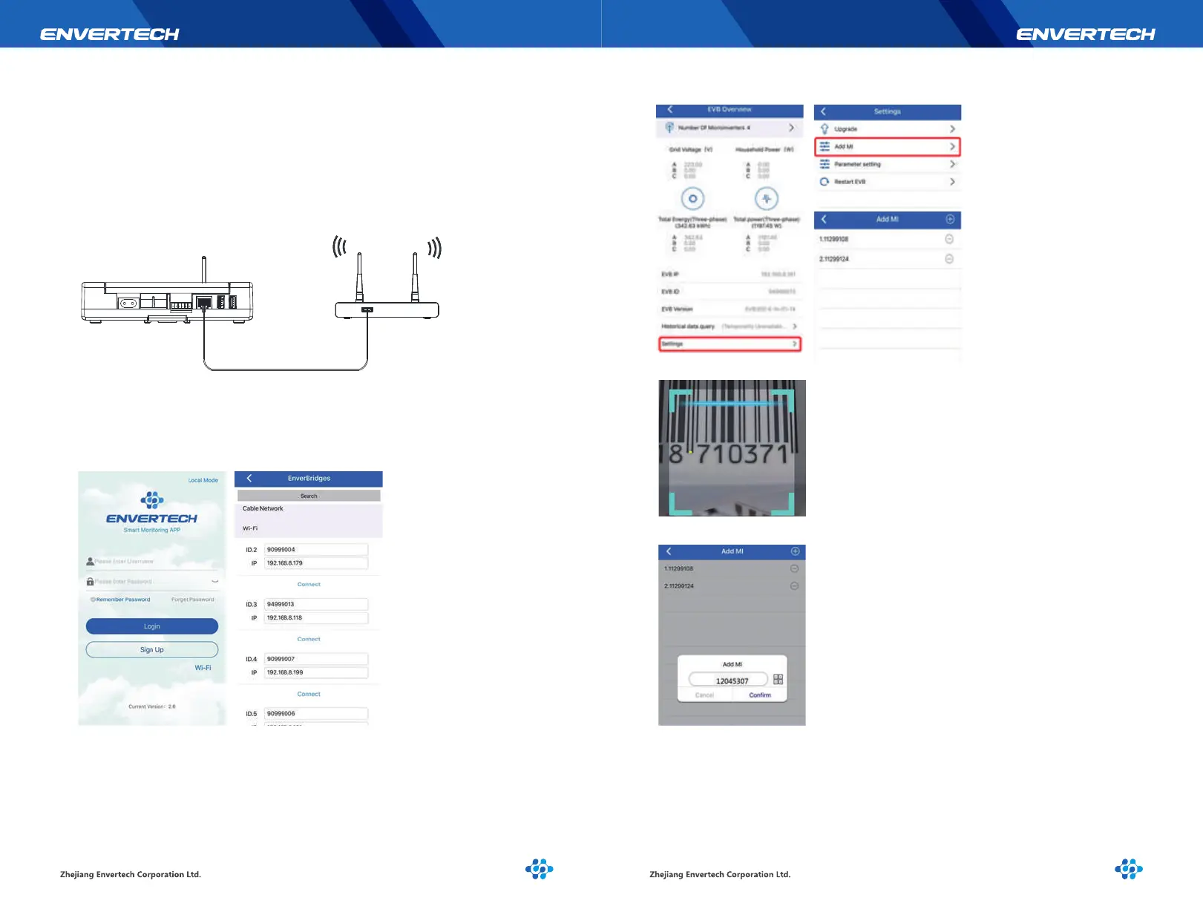Click the Envertech emblem in left page footer
This screenshot has height=909, width=1203.
(540, 869)
